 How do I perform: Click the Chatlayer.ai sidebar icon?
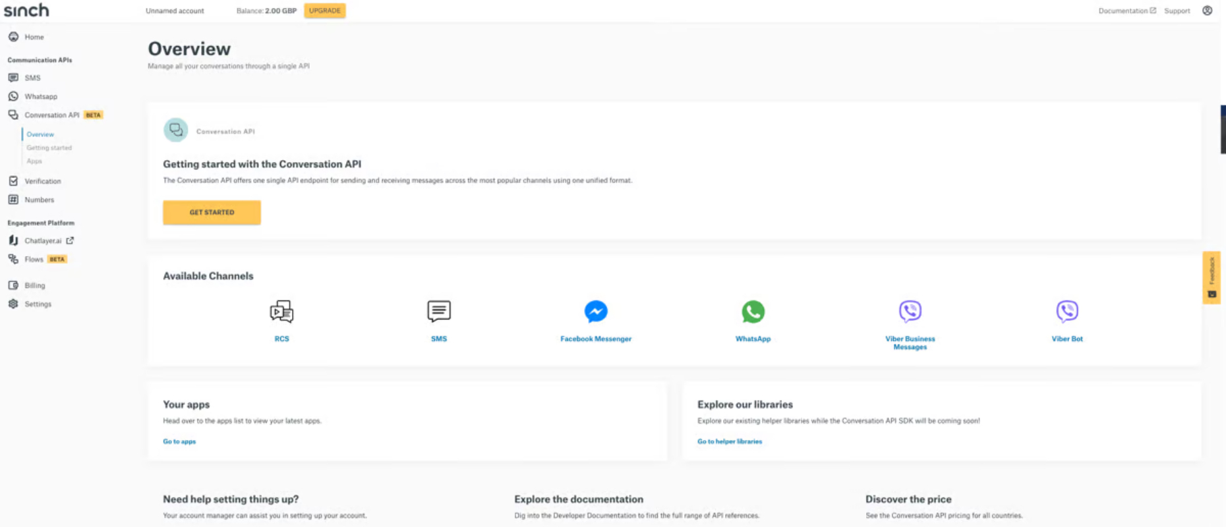[x=13, y=240]
